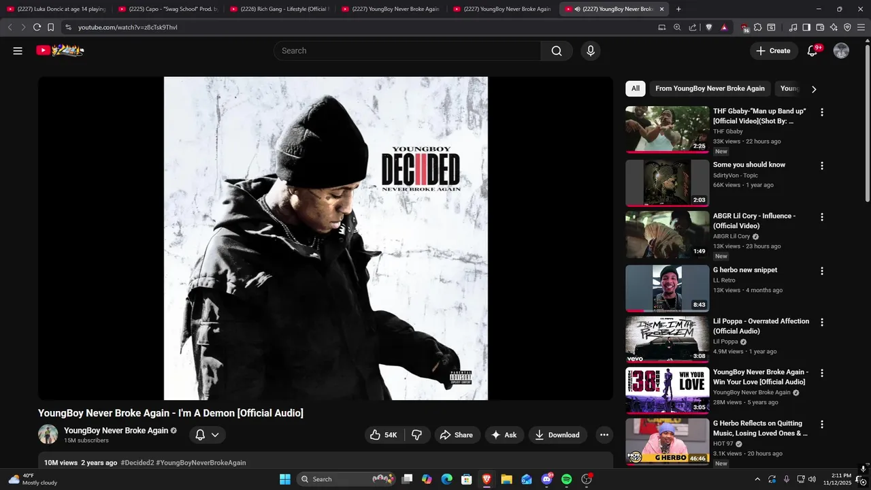
Task: Download the video with Download button
Action: pyautogui.click(x=557, y=435)
